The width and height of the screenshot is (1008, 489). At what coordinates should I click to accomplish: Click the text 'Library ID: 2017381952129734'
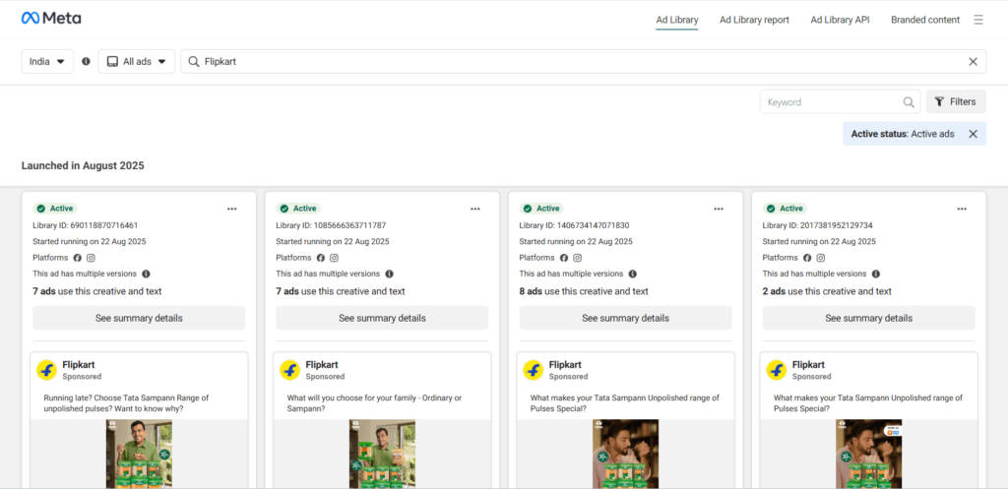[817, 225]
